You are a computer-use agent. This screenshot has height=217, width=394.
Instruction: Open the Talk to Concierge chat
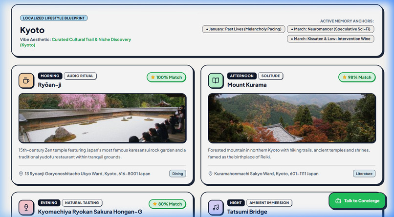tap(357, 201)
